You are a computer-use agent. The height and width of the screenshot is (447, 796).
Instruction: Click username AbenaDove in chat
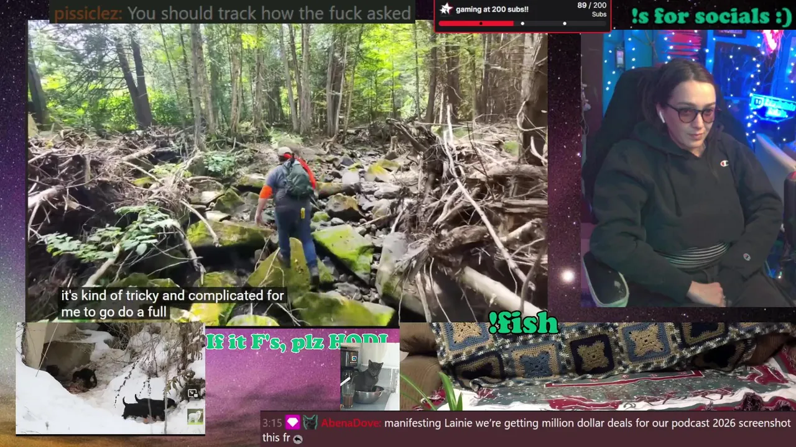click(350, 423)
